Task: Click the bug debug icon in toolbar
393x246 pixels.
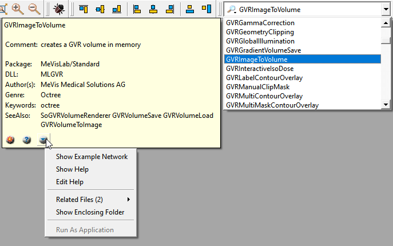Action: (58, 9)
